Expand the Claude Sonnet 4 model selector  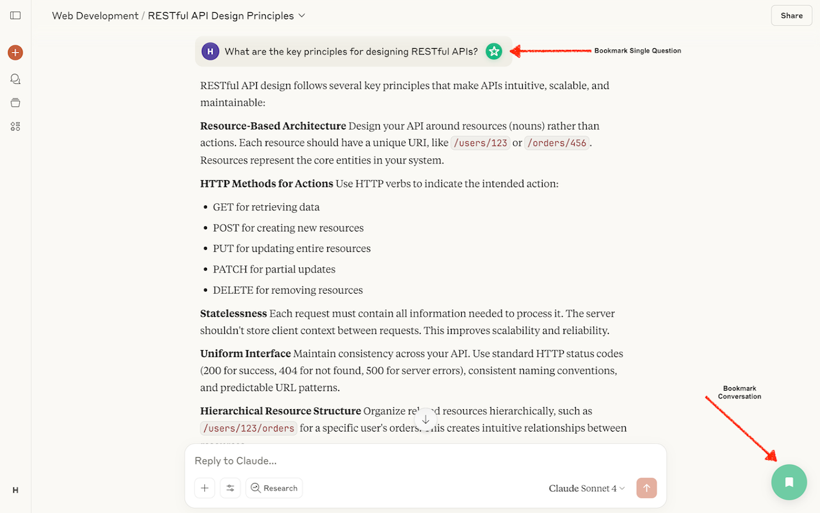pos(587,489)
